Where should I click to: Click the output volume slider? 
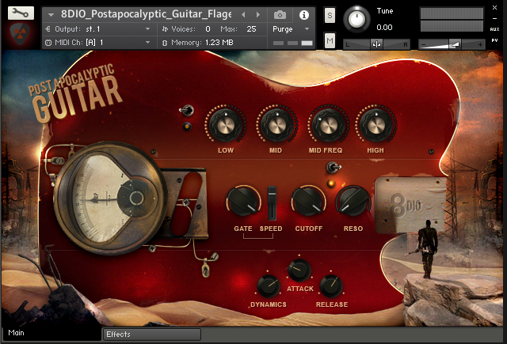click(452, 44)
